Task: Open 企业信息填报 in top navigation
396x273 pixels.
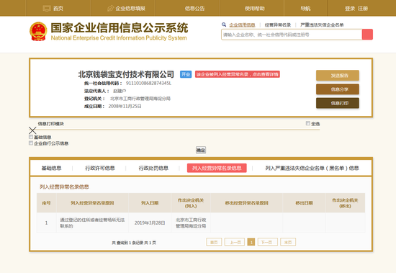Action: point(126,9)
